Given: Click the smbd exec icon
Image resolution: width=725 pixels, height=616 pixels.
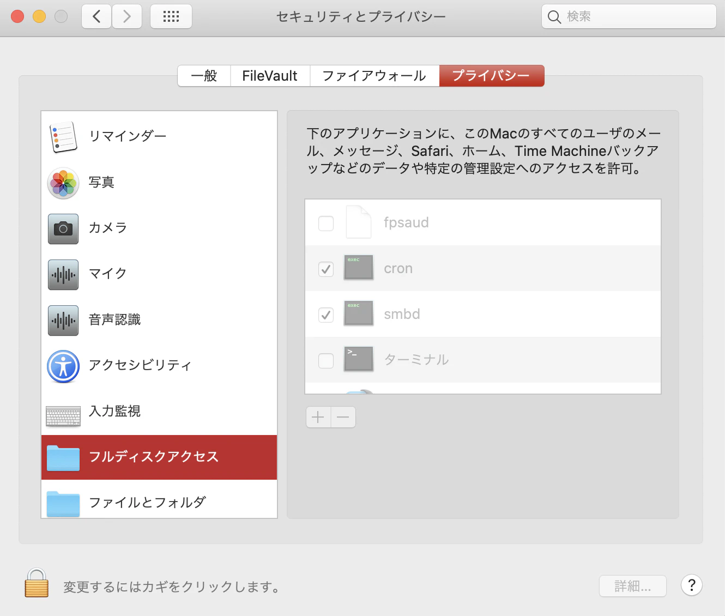Looking at the screenshot, I should [359, 313].
